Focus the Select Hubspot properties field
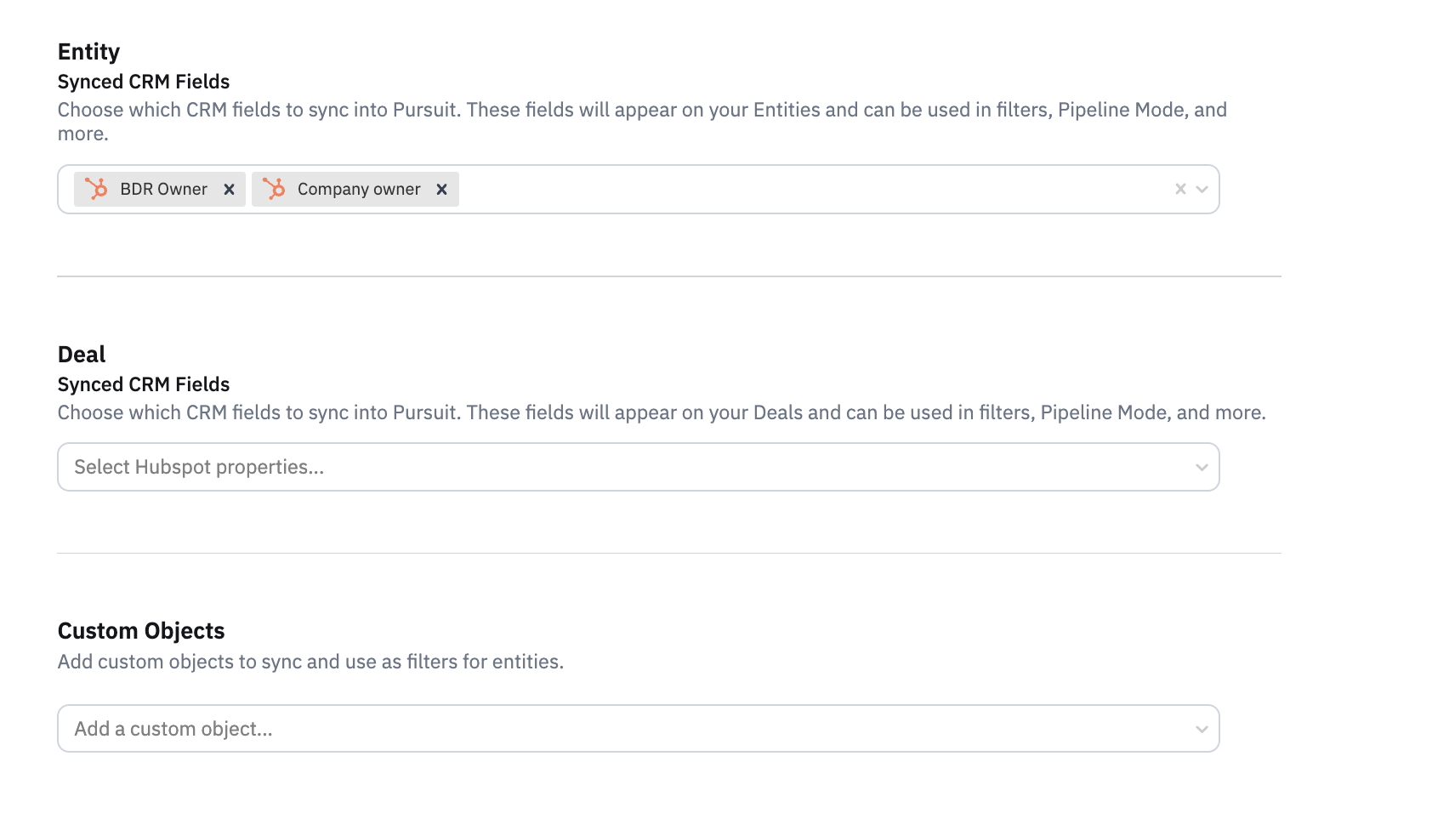This screenshot has height=813, width=1432. 639,467
